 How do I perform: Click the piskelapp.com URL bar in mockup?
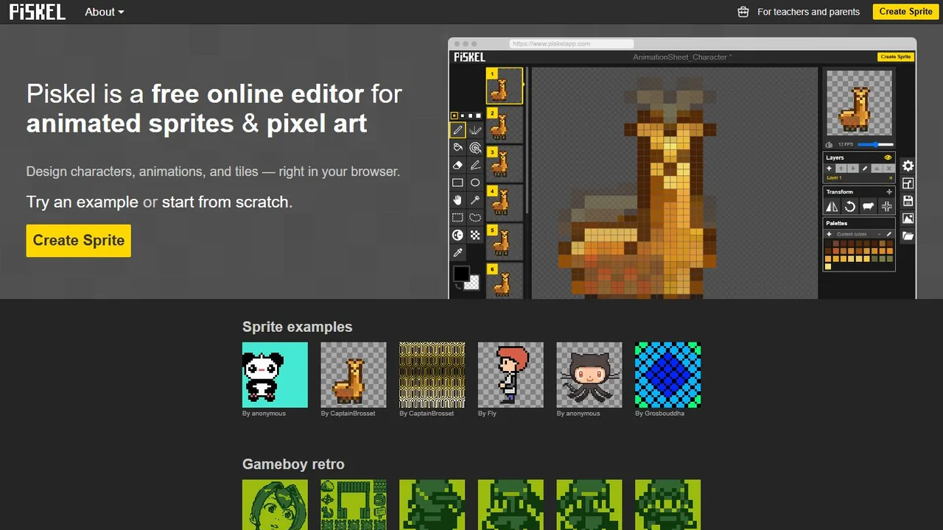click(571, 44)
